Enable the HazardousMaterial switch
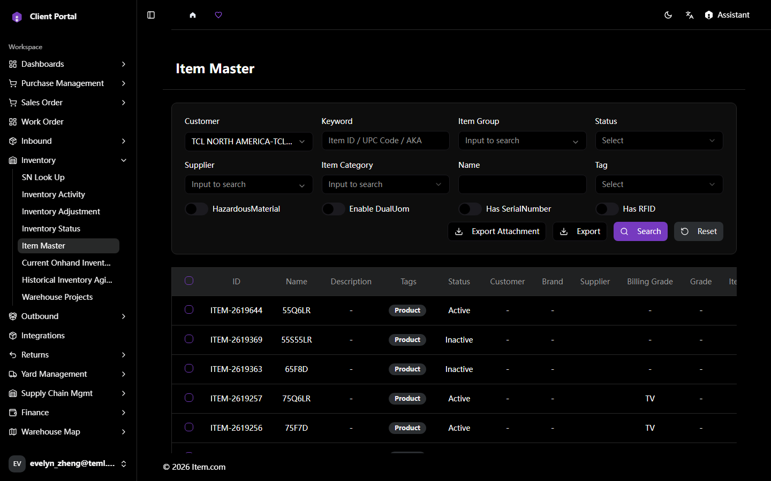The image size is (771, 481). (x=196, y=209)
